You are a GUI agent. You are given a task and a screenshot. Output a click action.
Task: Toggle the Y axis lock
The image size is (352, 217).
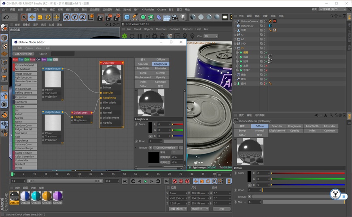75,17
